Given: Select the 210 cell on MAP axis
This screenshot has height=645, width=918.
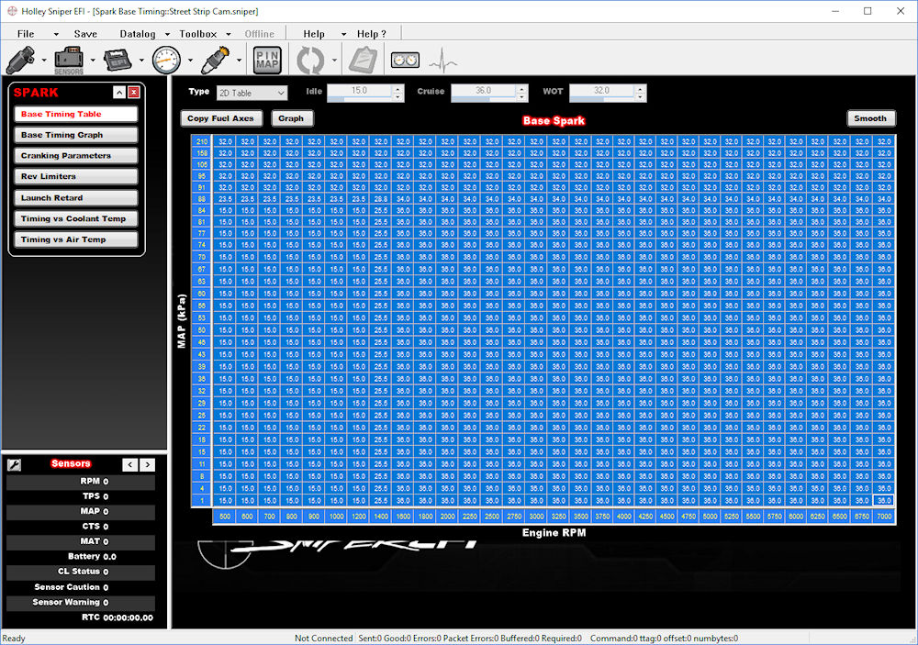Looking at the screenshot, I should [202, 141].
